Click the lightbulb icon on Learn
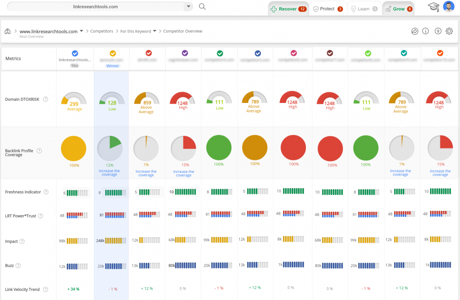Screen dimensions: 460x300 (x=353, y=9)
